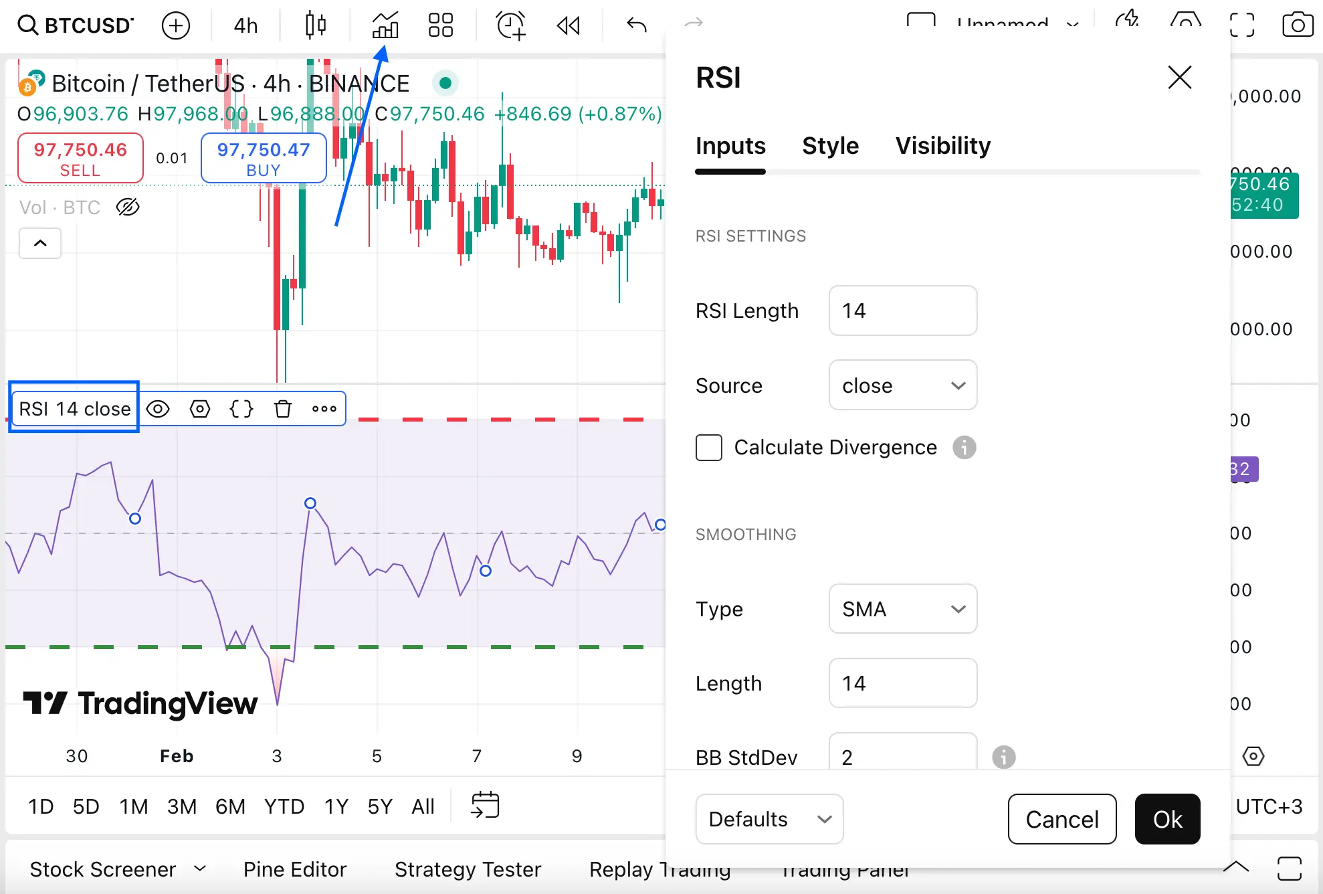
Task: Open RSI source code braces icon
Action: point(241,409)
